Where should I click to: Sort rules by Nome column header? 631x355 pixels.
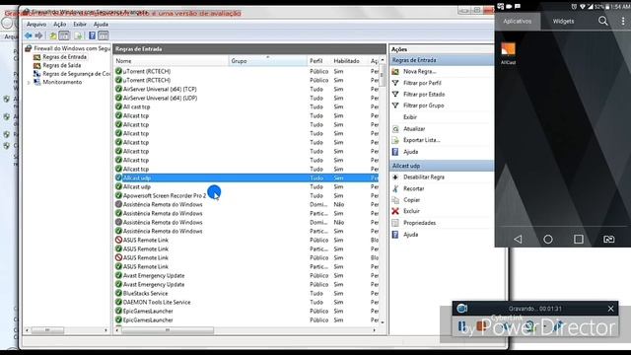[171, 61]
